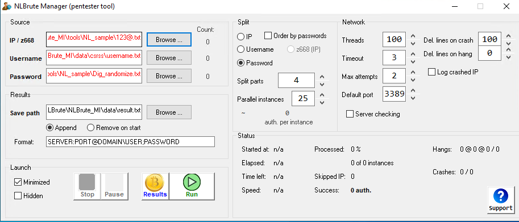Check the Log crashed IP option
Viewport: 519px width, 222px height.
coord(431,72)
